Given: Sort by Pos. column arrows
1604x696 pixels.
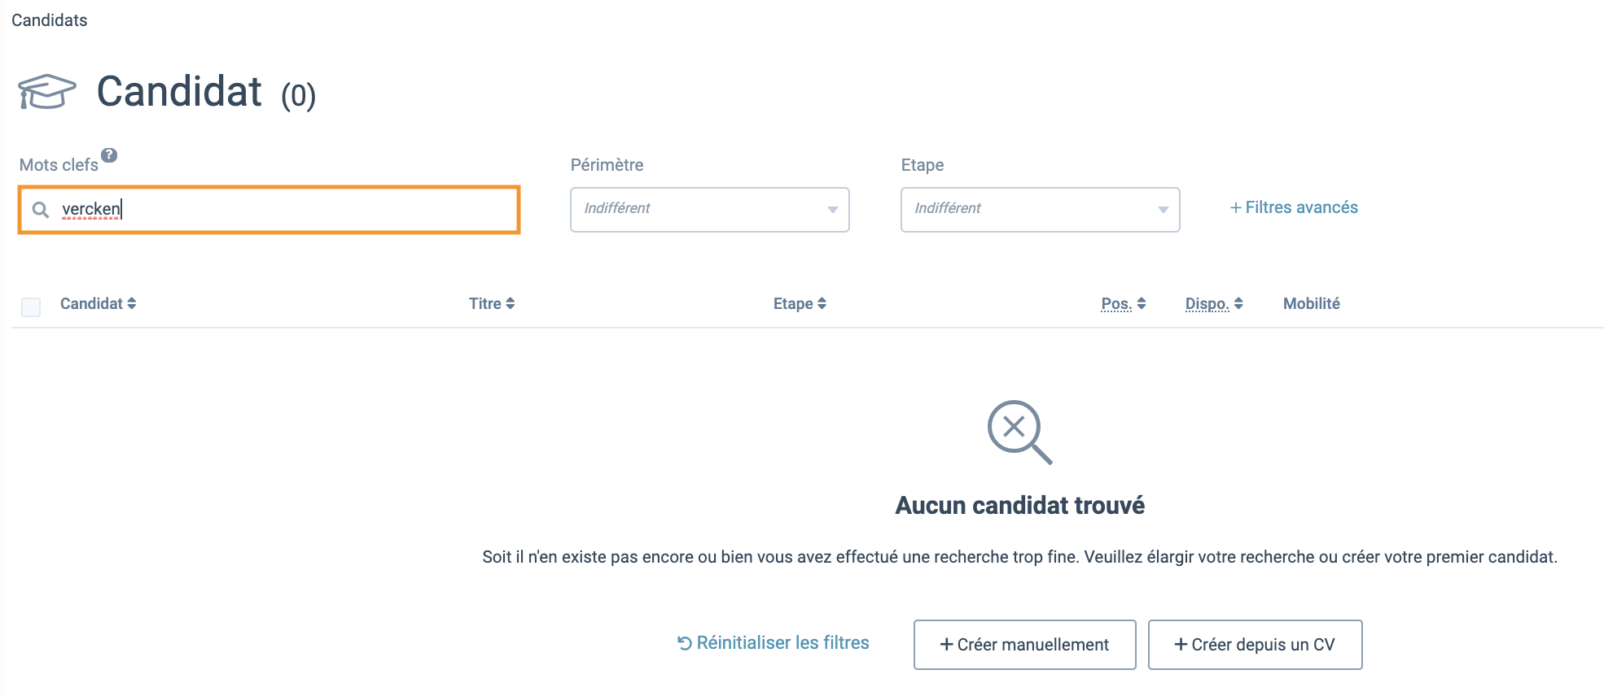Looking at the screenshot, I should tap(1142, 303).
